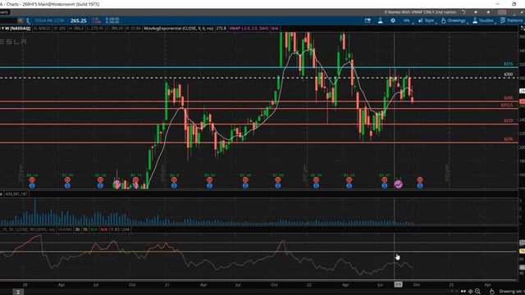Click the $233 price level label
525x295 pixels.
click(509, 120)
